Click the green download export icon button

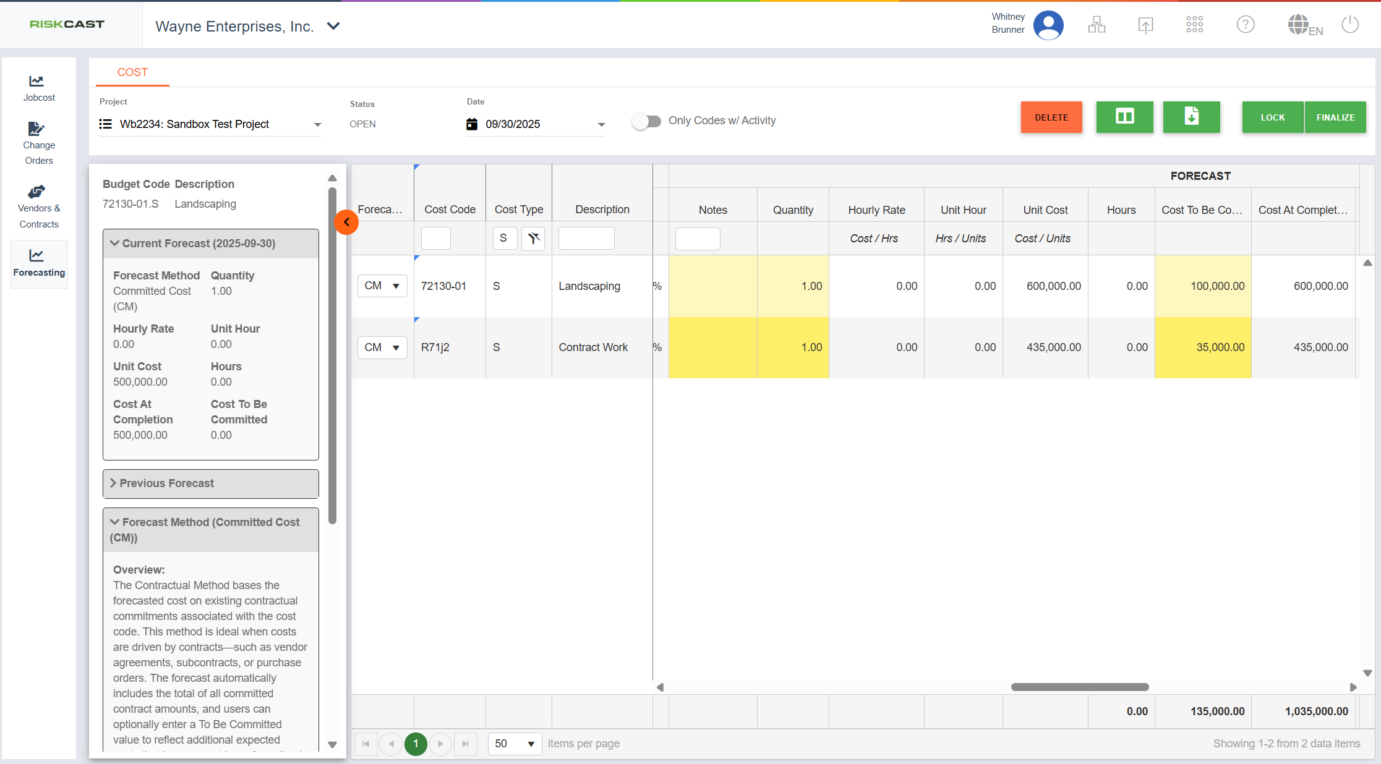pos(1191,117)
